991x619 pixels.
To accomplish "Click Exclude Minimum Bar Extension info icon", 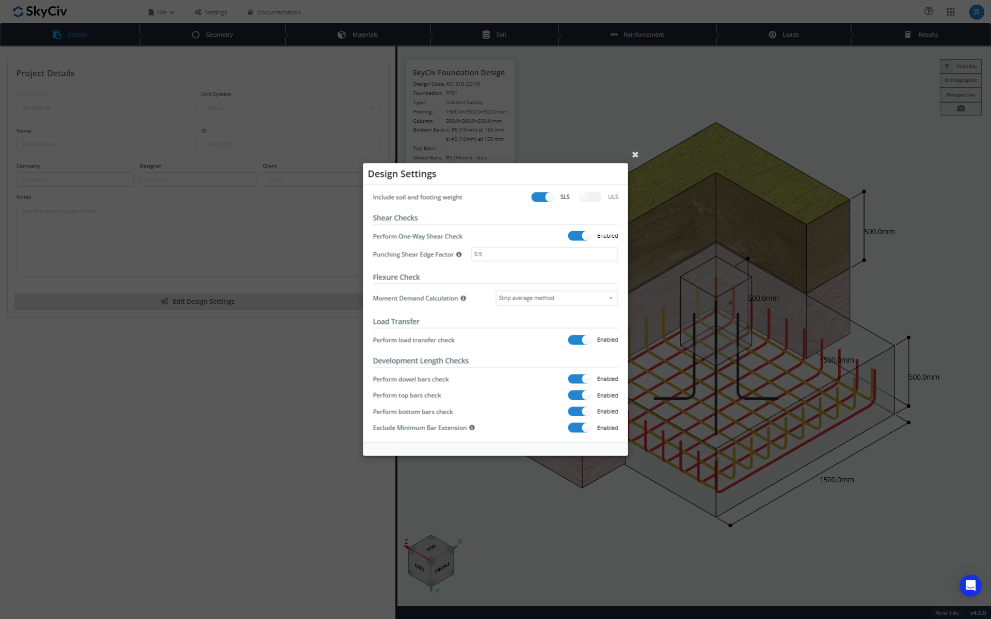I will (472, 428).
